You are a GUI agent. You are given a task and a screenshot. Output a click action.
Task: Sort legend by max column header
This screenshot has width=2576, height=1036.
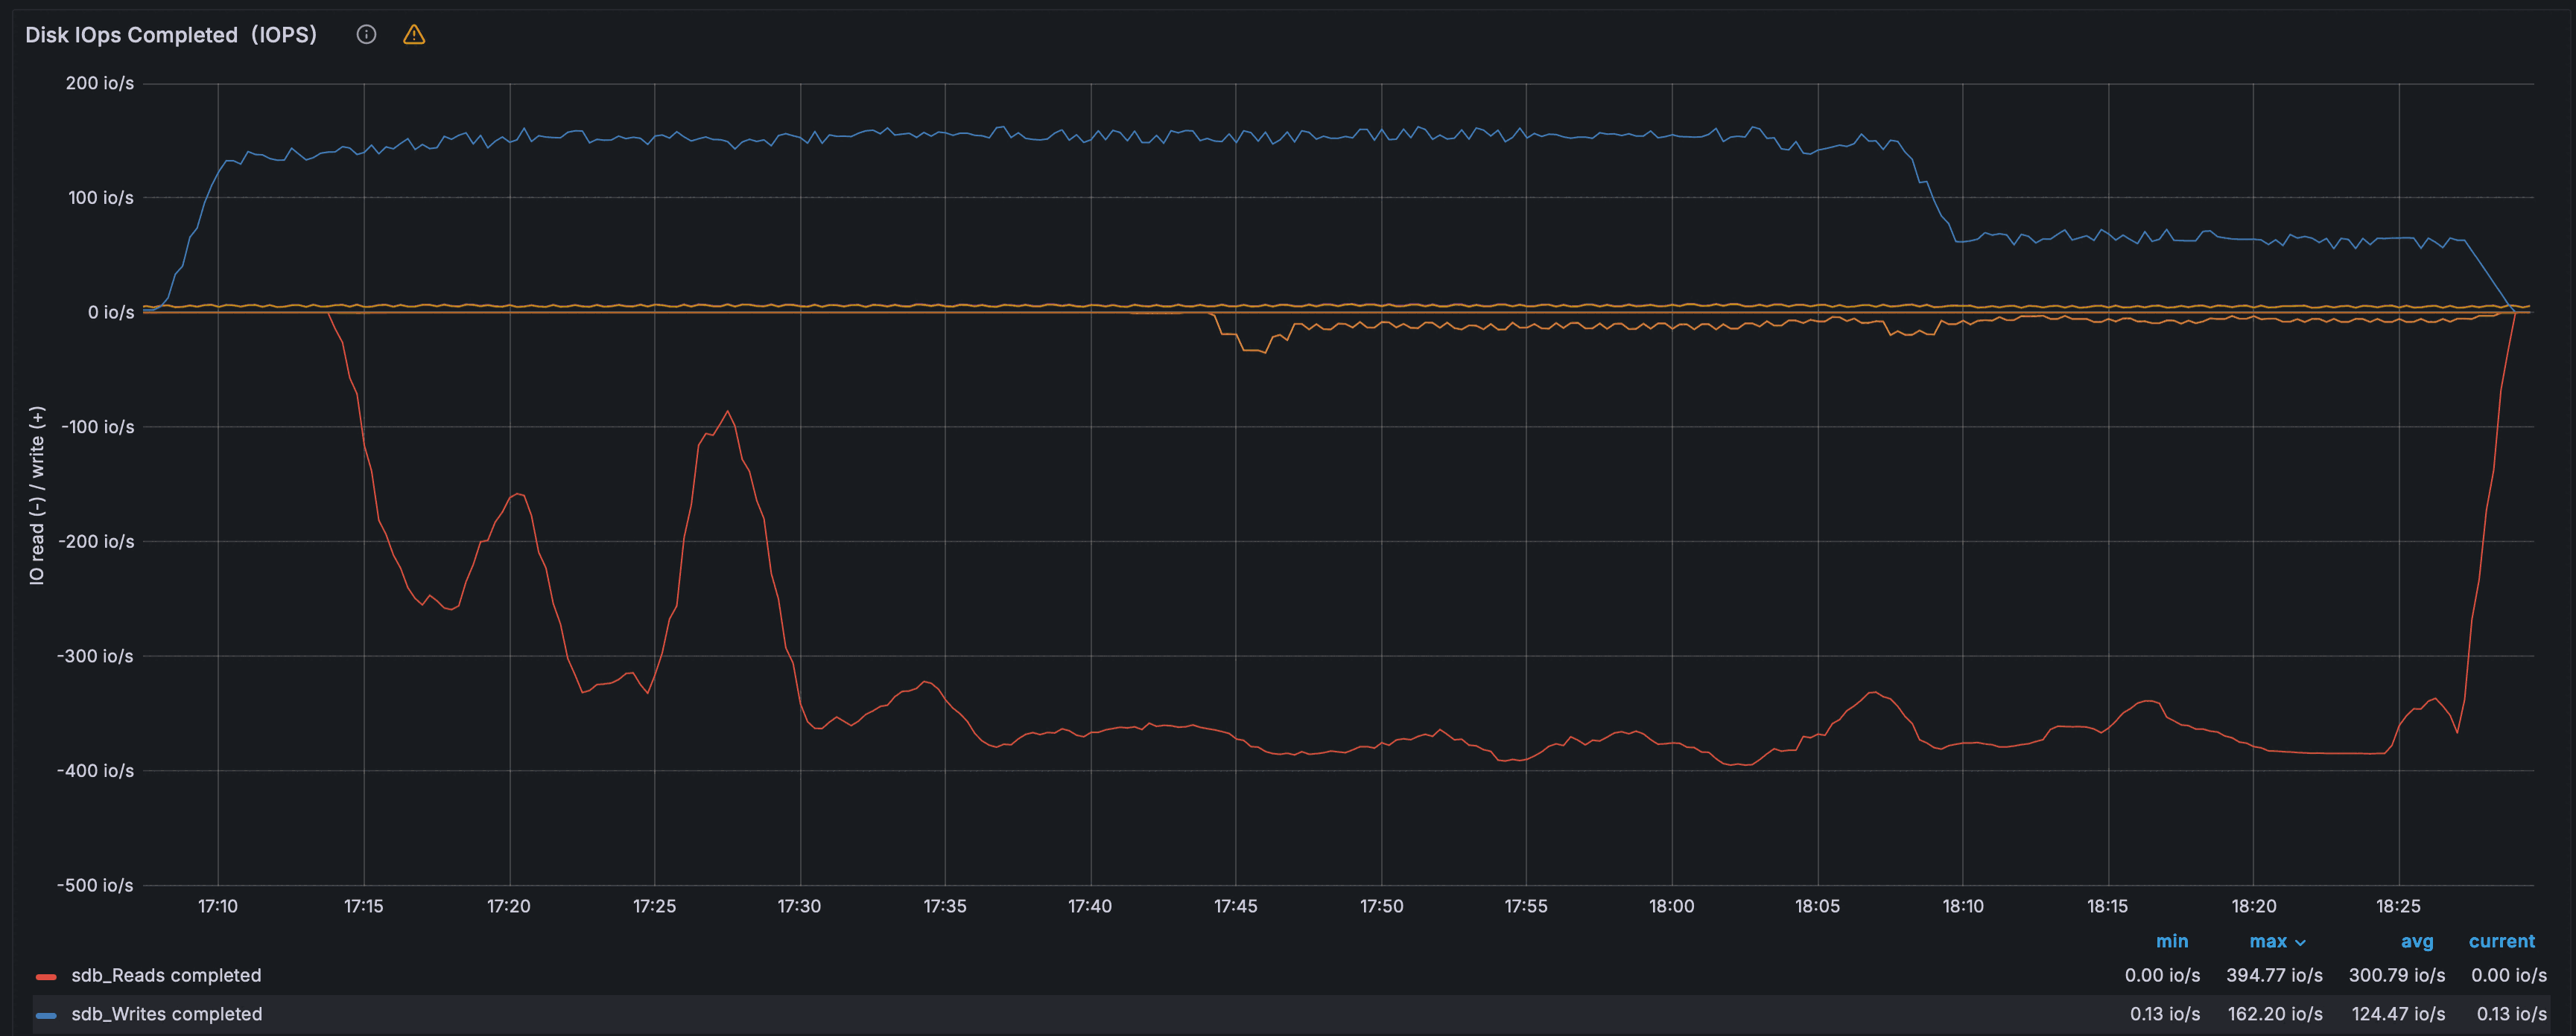2267,941
